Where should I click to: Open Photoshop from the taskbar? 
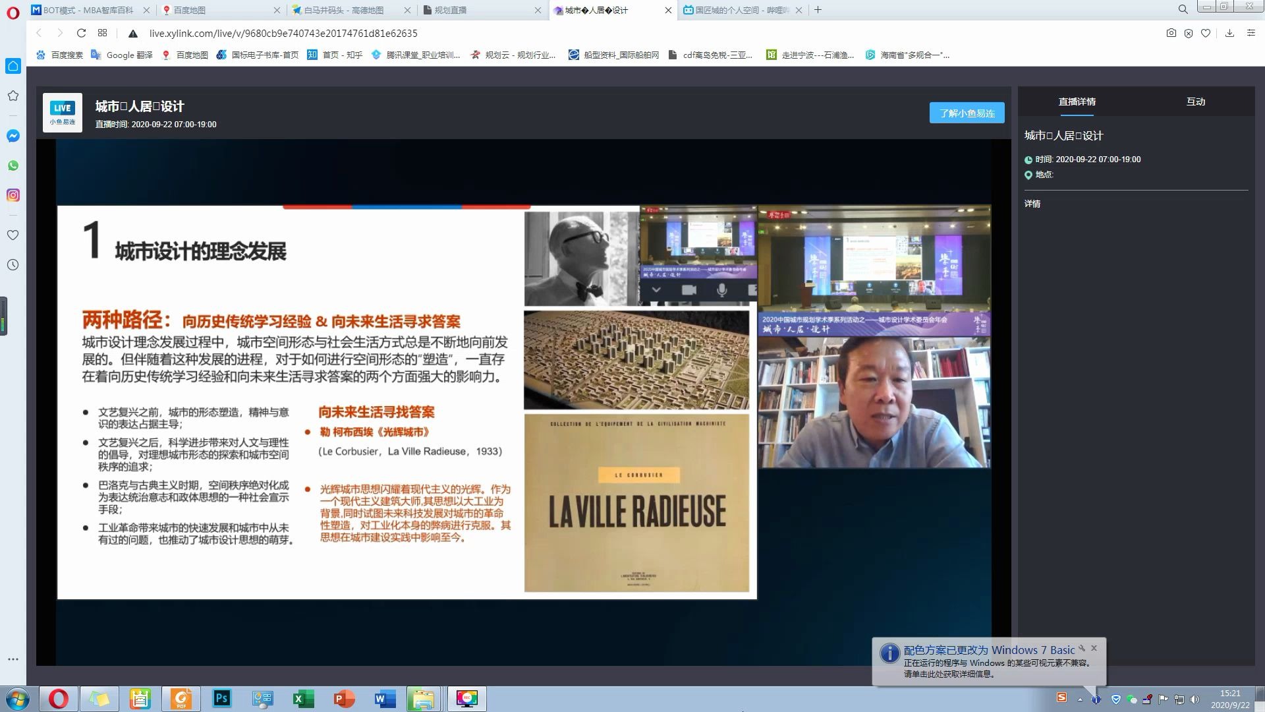pos(221,699)
